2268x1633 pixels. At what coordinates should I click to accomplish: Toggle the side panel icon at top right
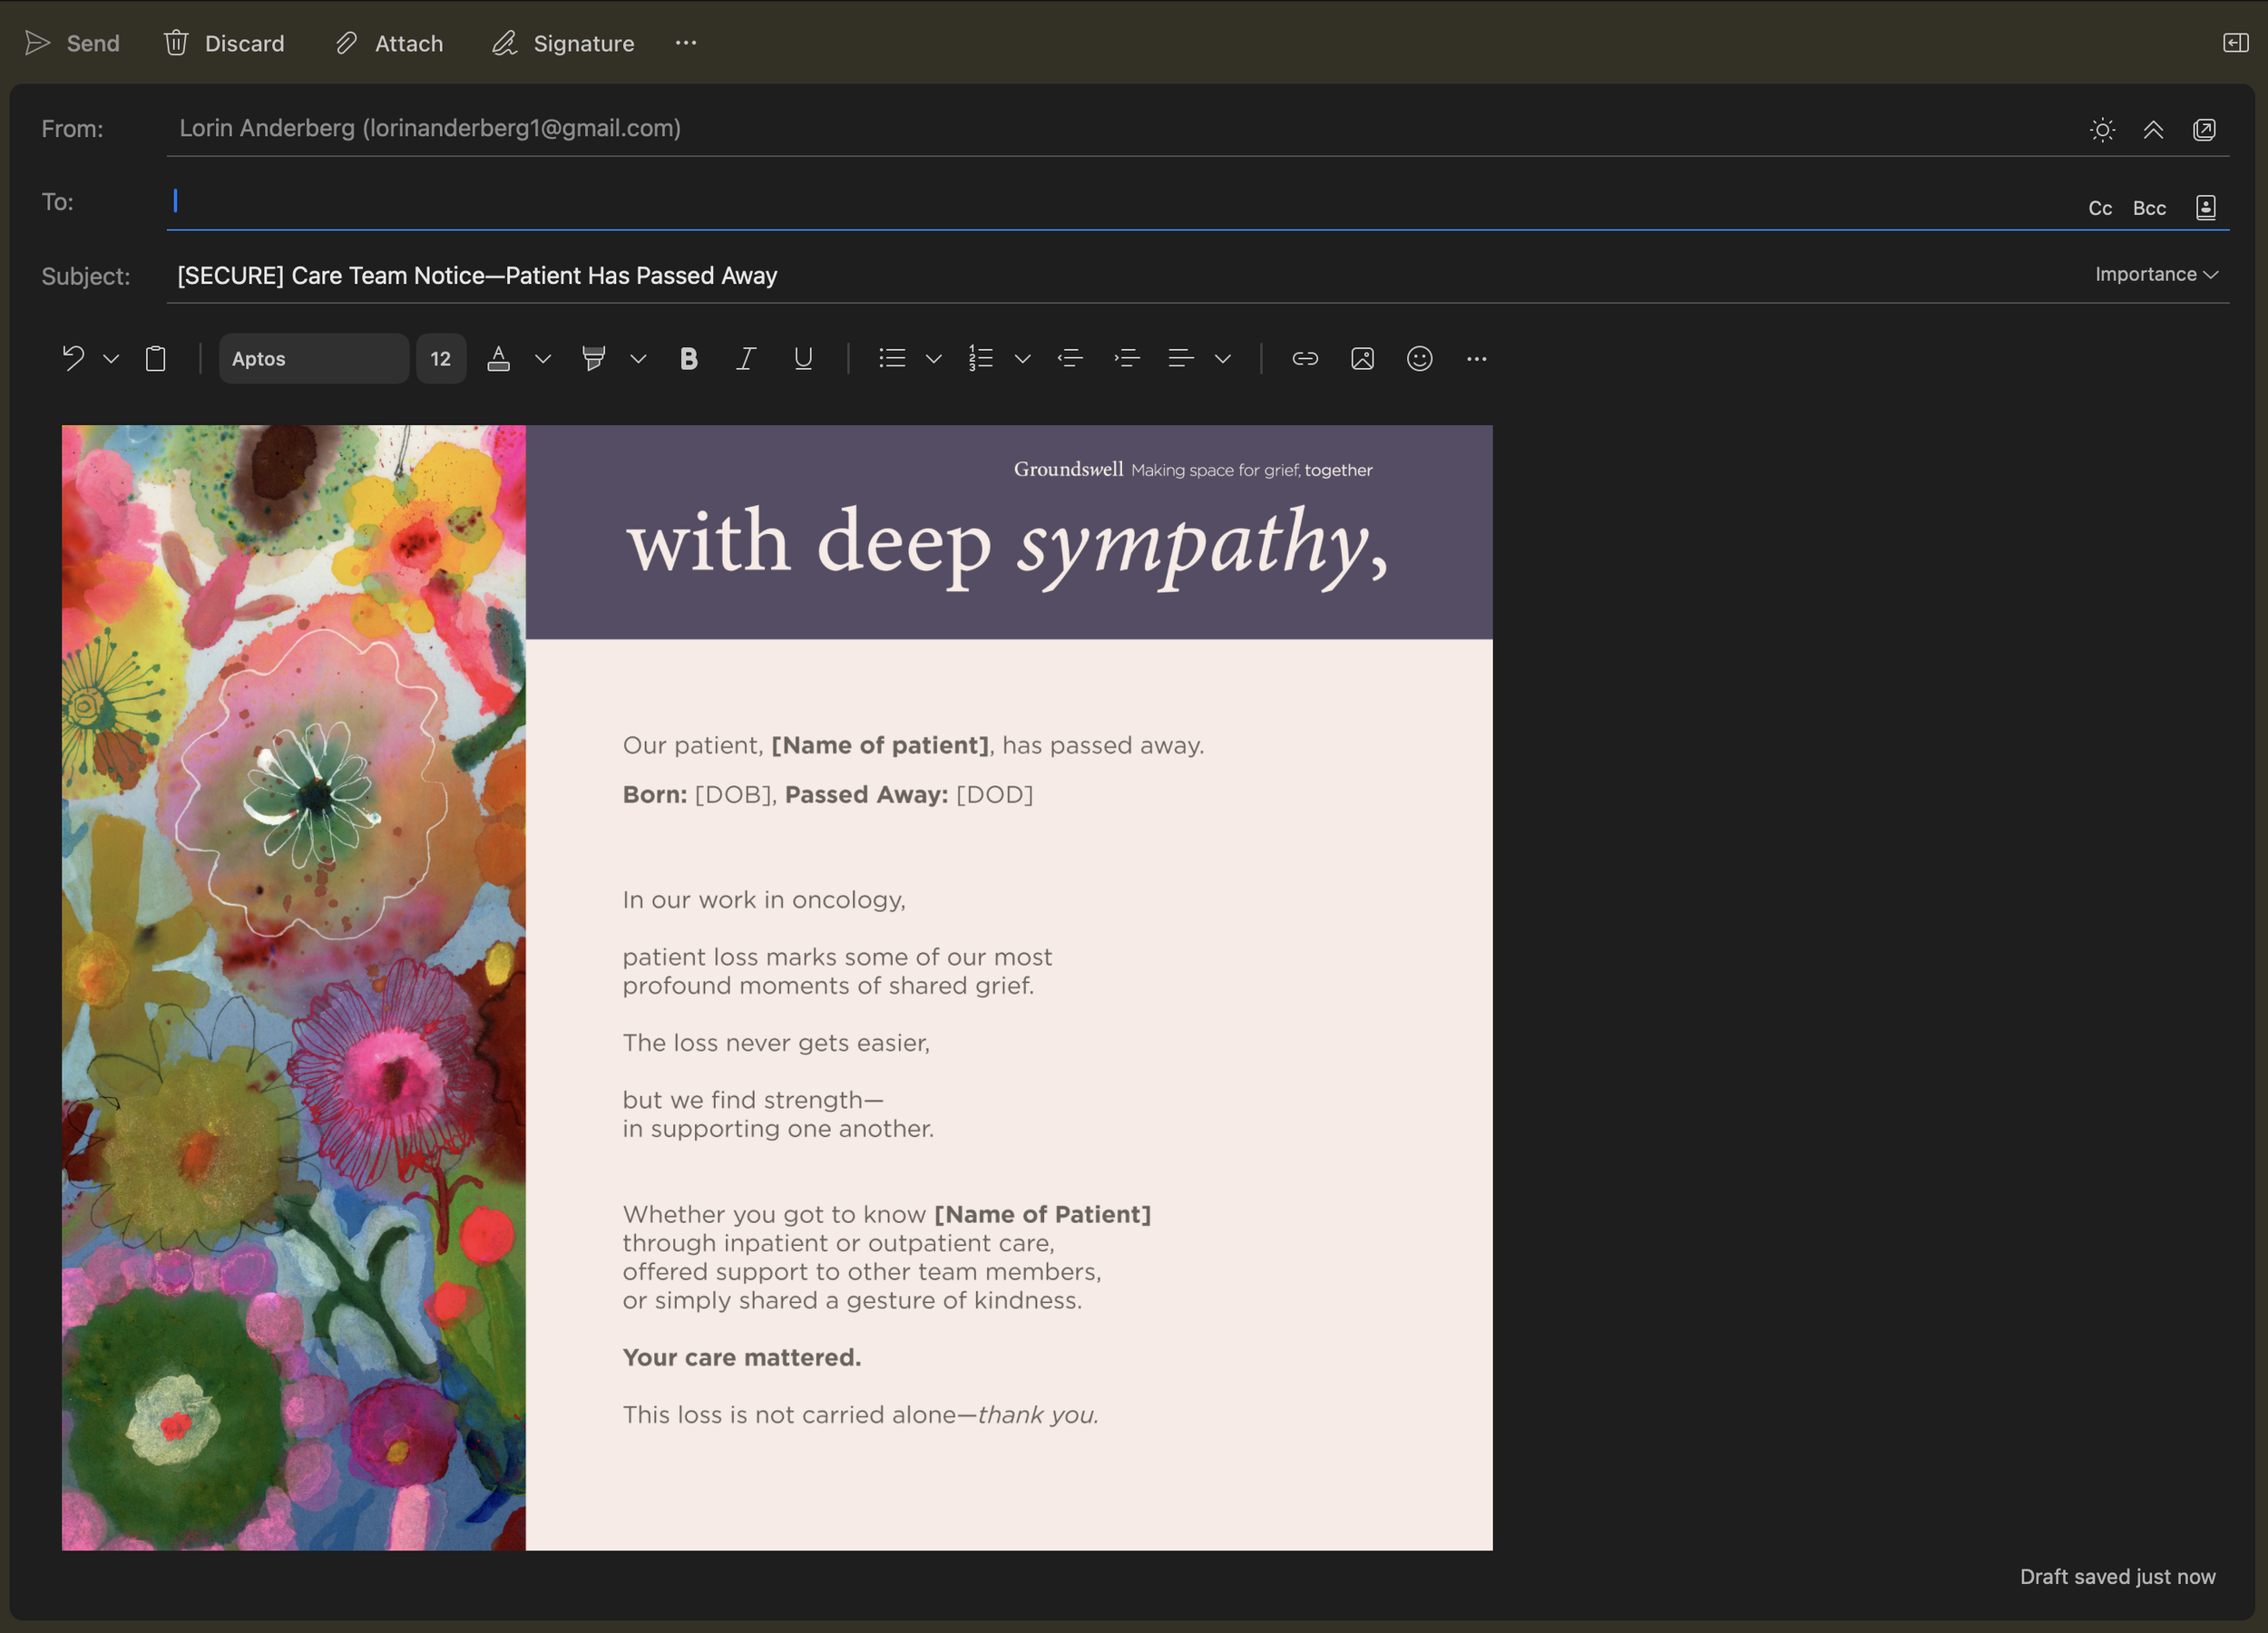click(2236, 43)
